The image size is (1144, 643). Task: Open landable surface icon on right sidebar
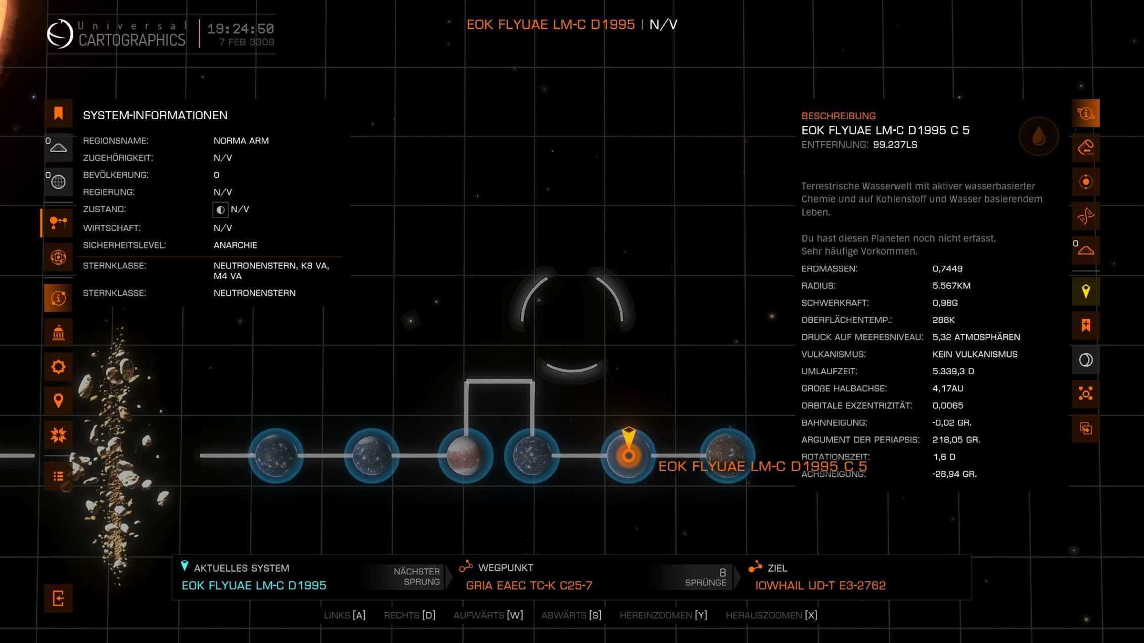[x=1085, y=250]
